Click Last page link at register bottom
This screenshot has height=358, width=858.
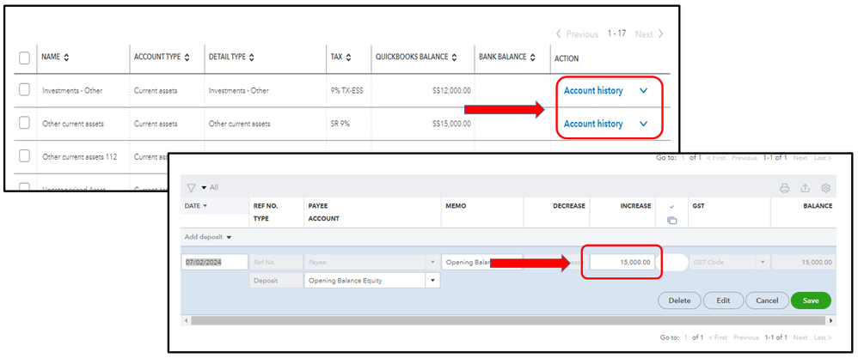(x=822, y=337)
